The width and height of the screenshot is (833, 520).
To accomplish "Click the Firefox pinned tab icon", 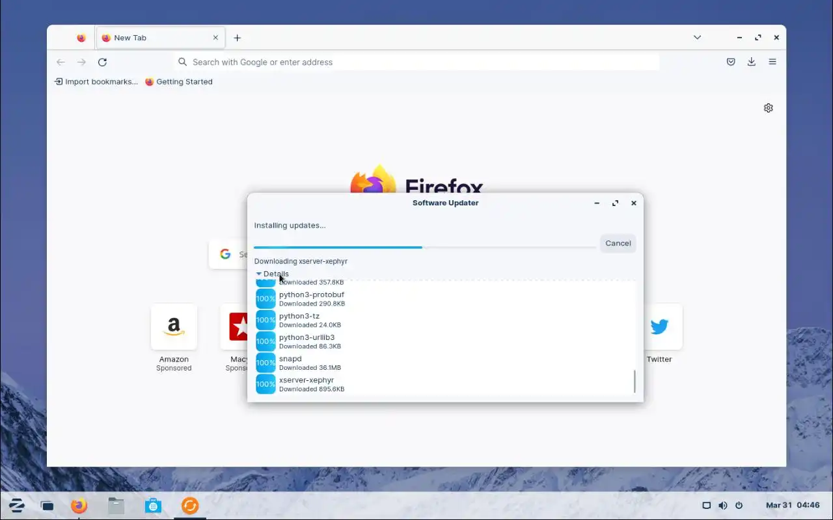I will click(x=81, y=38).
